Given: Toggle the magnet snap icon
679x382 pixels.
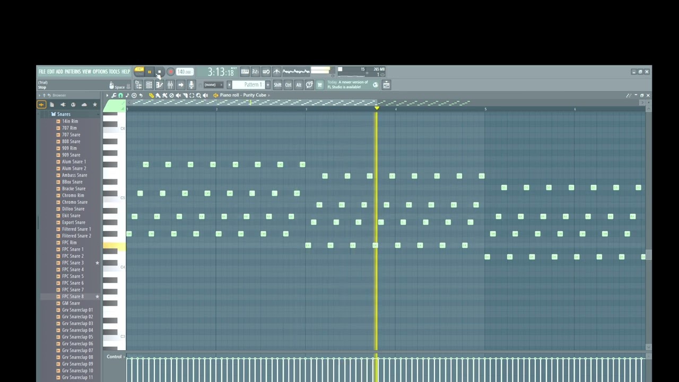Looking at the screenshot, I should pyautogui.click(x=120, y=95).
